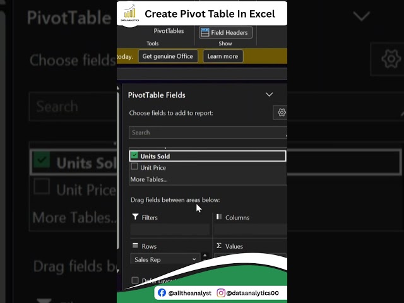Click the Field Headers icon
Image resolution: width=404 pixels, height=303 pixels.
pos(205,32)
